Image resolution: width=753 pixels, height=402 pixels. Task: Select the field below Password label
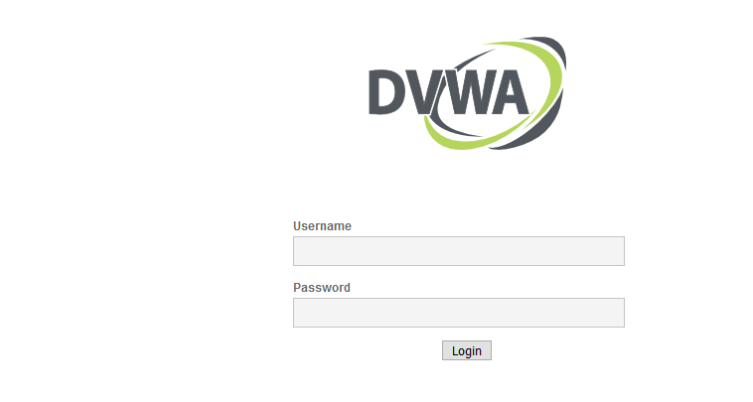coord(459,313)
